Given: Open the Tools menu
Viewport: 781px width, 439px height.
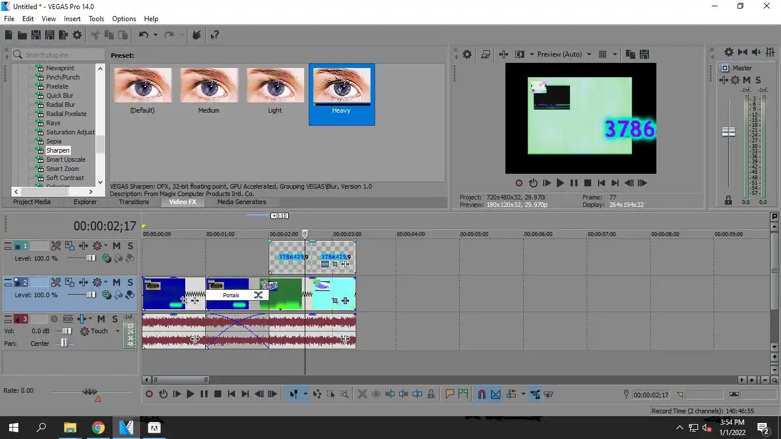Looking at the screenshot, I should 96,19.
